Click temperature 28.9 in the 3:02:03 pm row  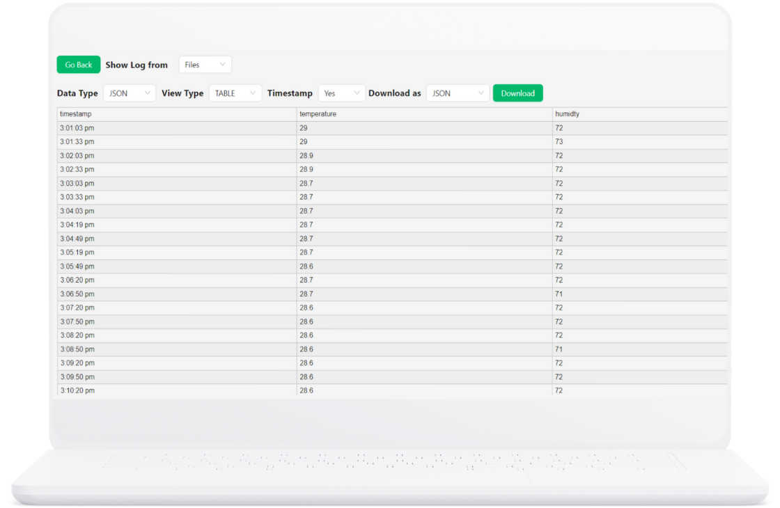tap(424, 156)
